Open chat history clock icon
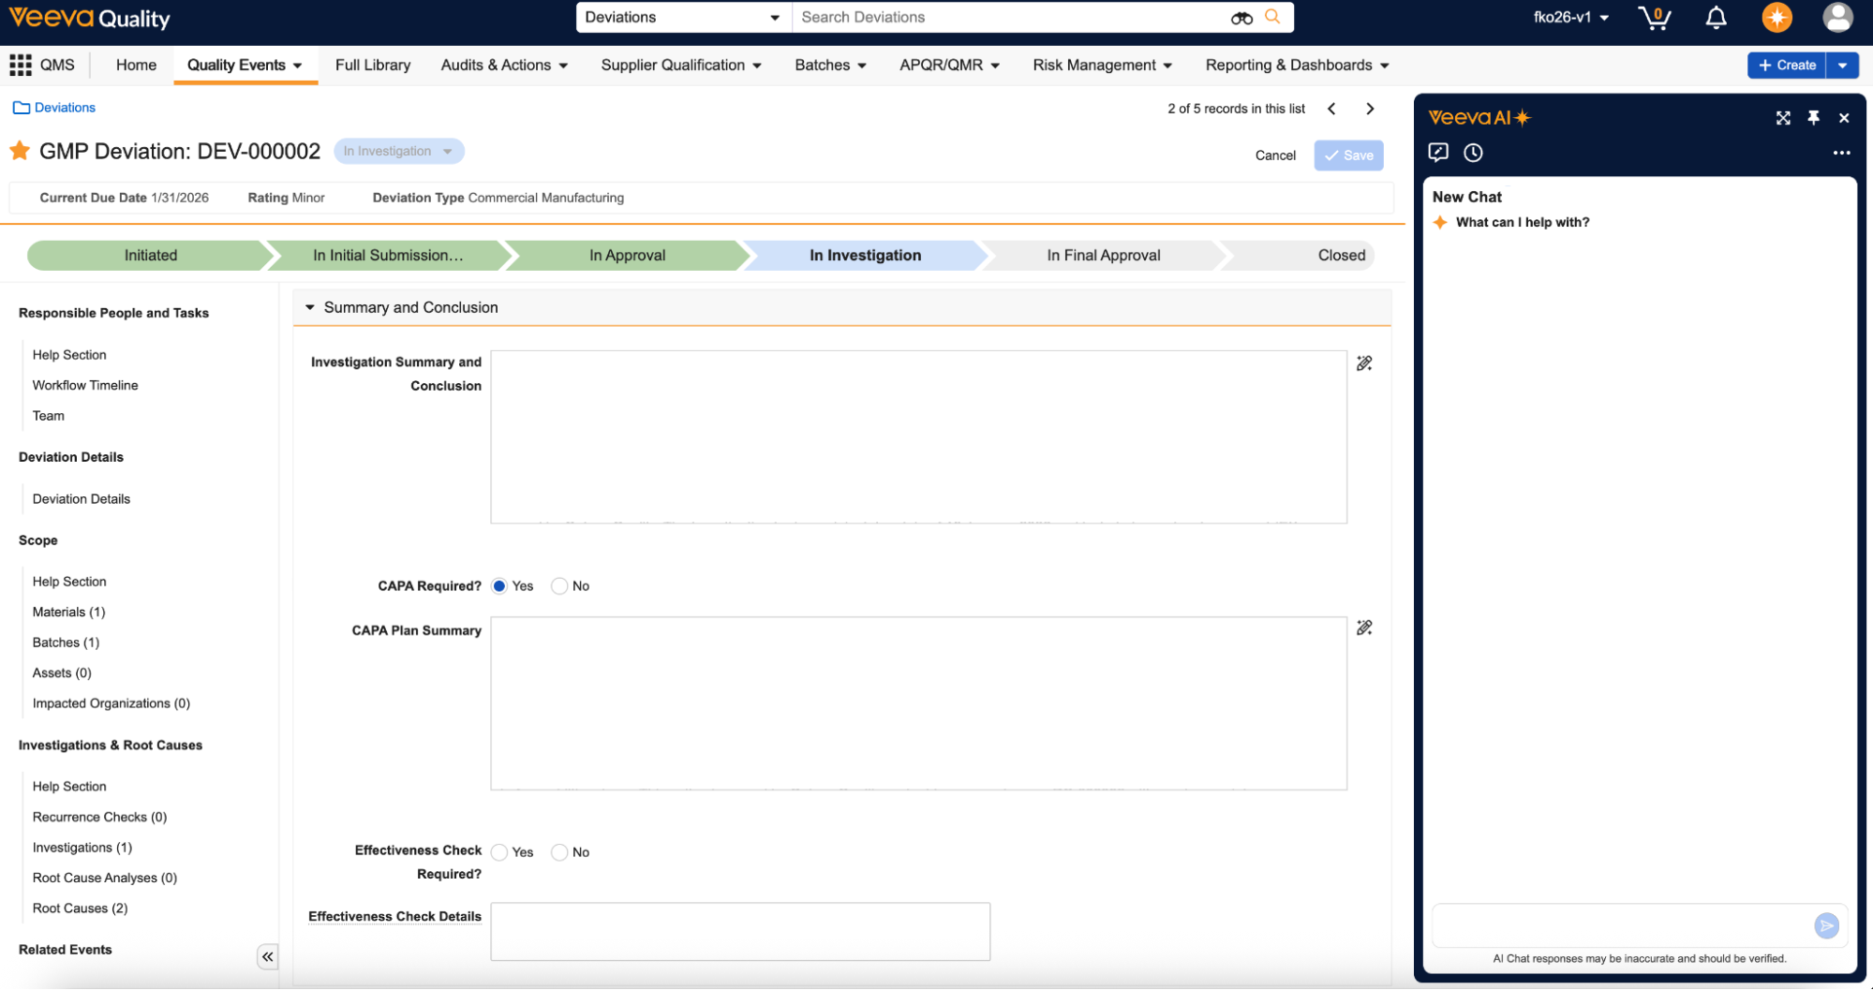Image resolution: width=1873 pixels, height=990 pixels. click(1473, 153)
